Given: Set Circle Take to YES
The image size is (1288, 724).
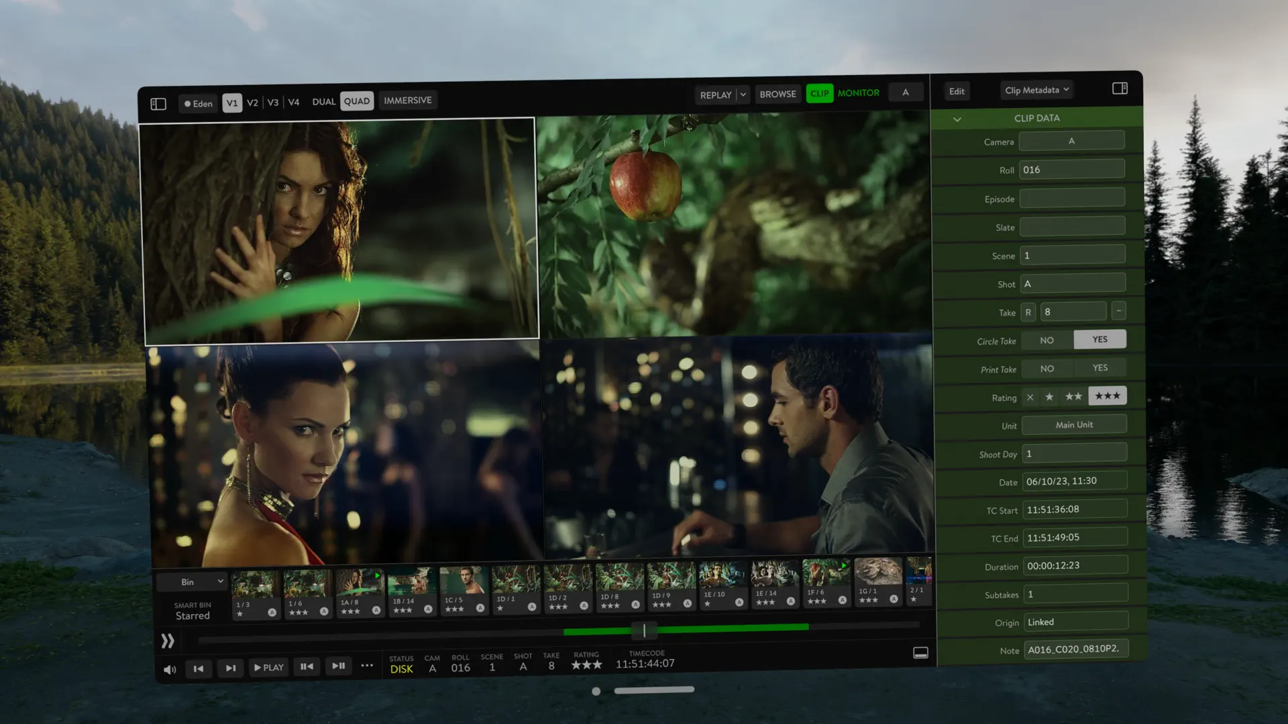Looking at the screenshot, I should point(1099,339).
